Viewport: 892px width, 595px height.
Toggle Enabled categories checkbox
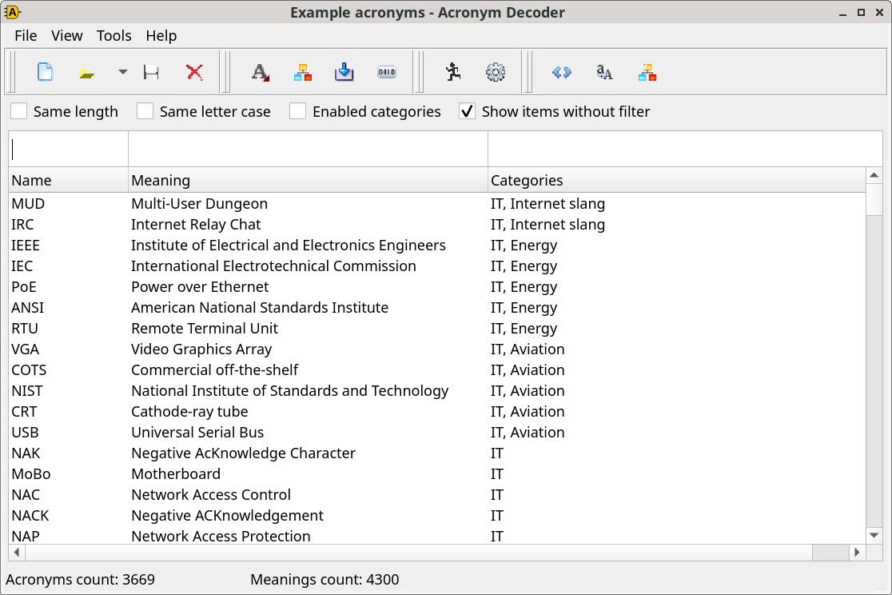click(297, 111)
